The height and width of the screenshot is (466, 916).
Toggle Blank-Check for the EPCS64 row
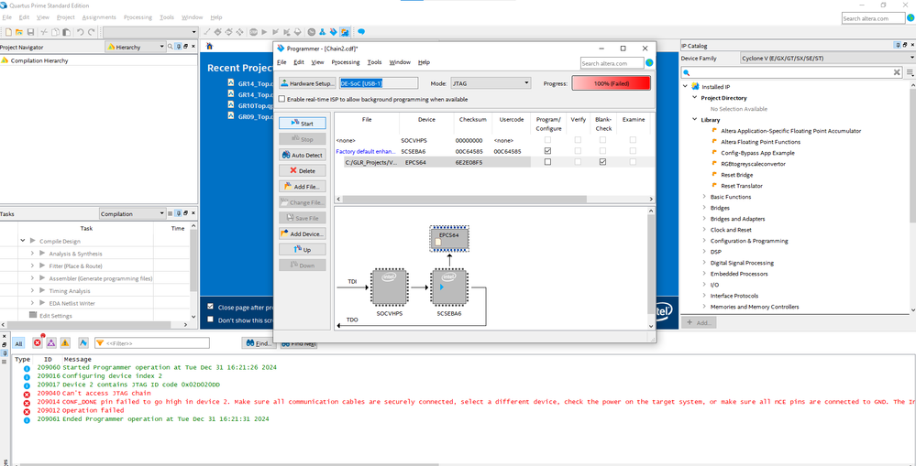tap(602, 162)
